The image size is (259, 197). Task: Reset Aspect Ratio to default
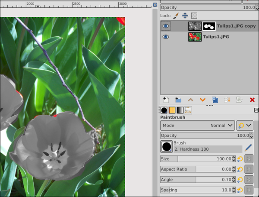click(240, 169)
